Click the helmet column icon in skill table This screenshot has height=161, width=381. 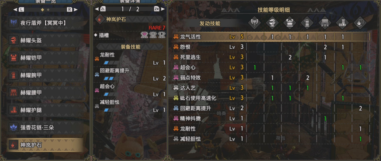point(272,23)
